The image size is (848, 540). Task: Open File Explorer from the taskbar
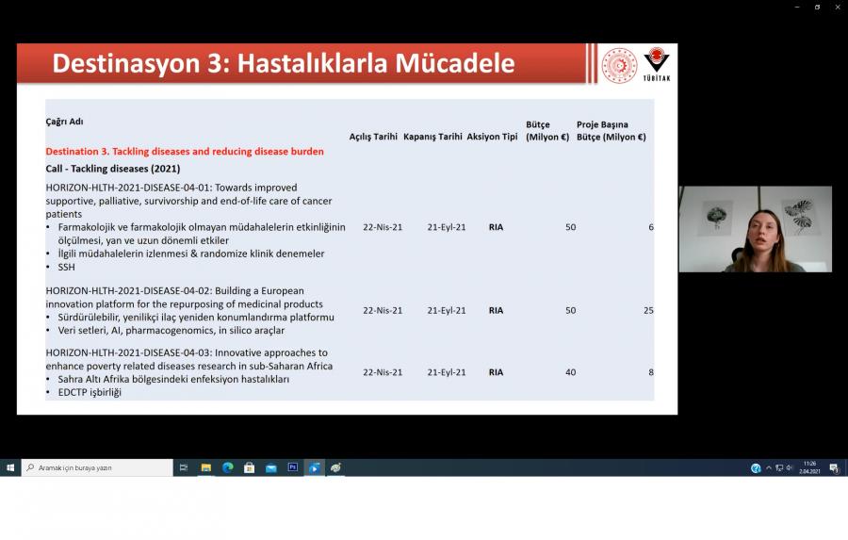tap(205, 467)
